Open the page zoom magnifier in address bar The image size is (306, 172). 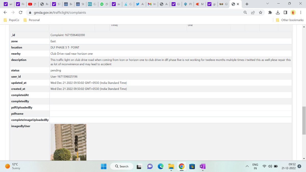tap(245, 12)
